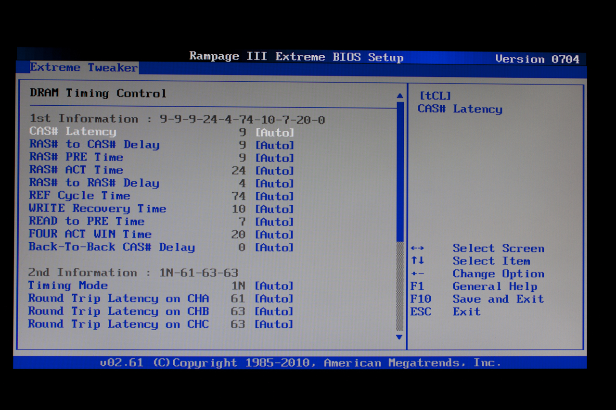Click the DRAM Timing Control heading
Screen dimensions: 616x410
[98, 93]
